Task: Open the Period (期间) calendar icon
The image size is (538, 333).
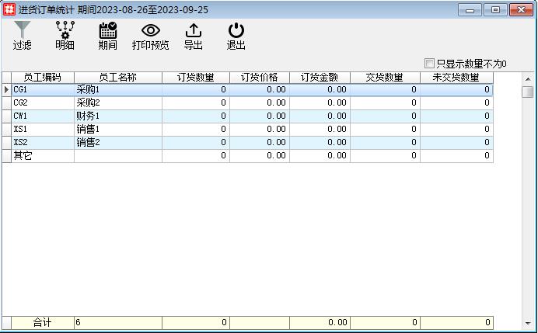Action: (x=107, y=30)
